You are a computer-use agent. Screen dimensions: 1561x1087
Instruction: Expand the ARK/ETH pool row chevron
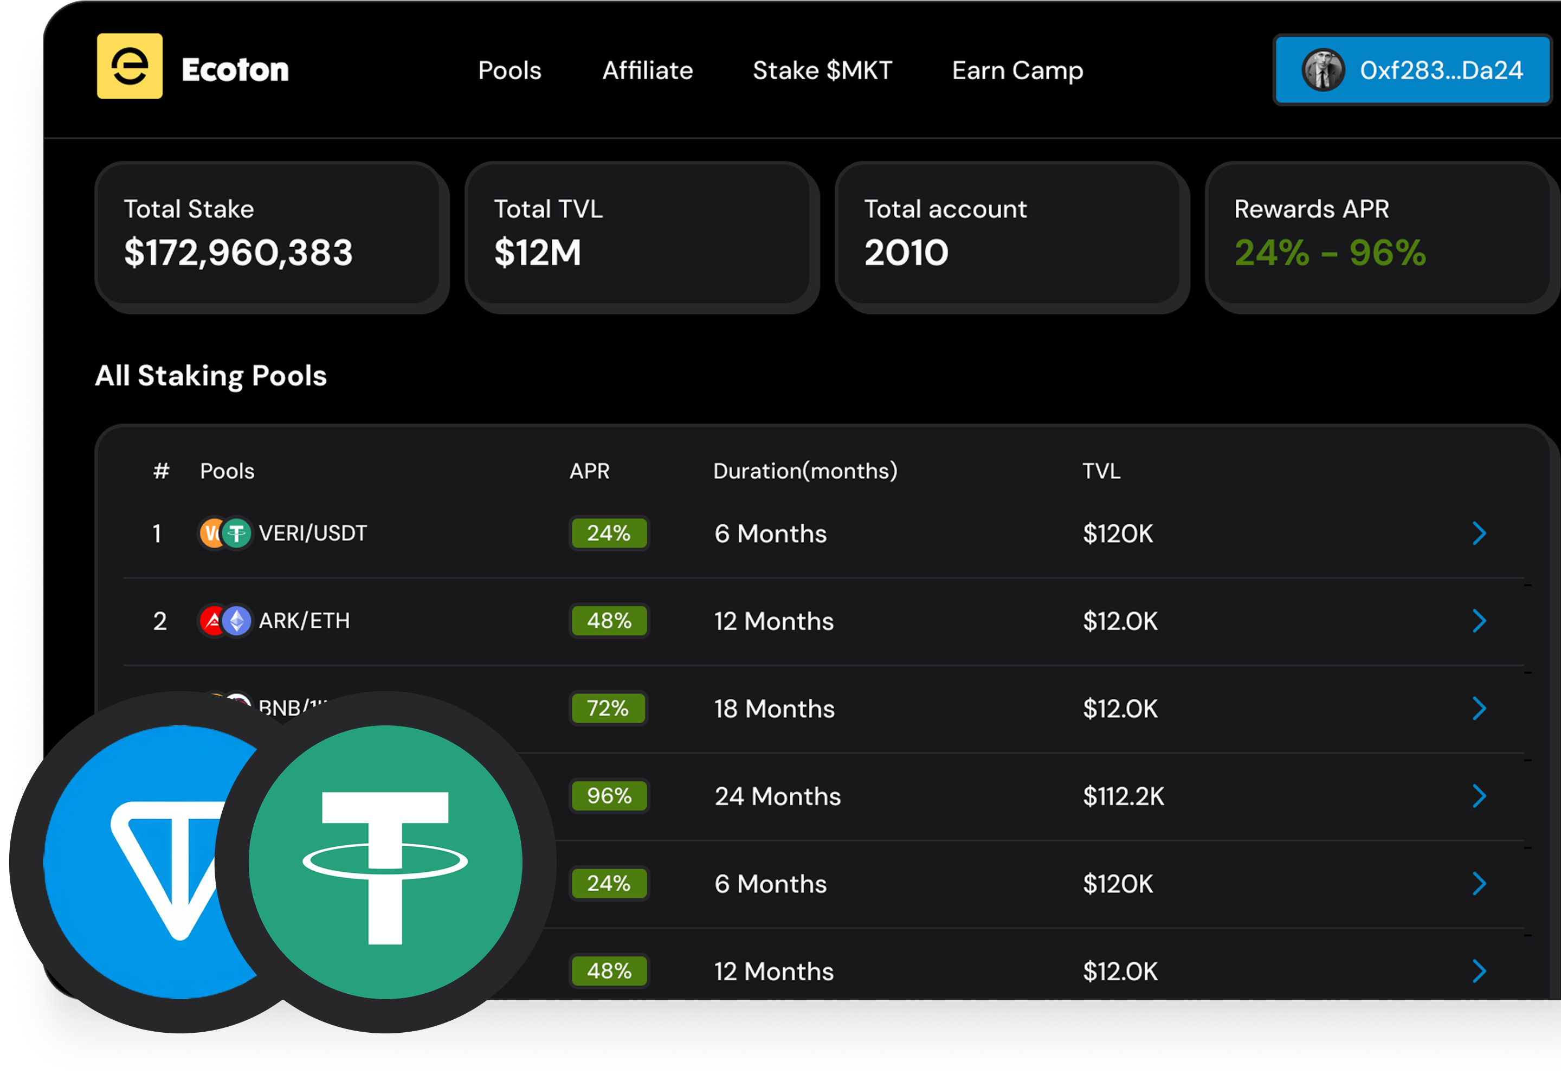pyautogui.click(x=1479, y=621)
